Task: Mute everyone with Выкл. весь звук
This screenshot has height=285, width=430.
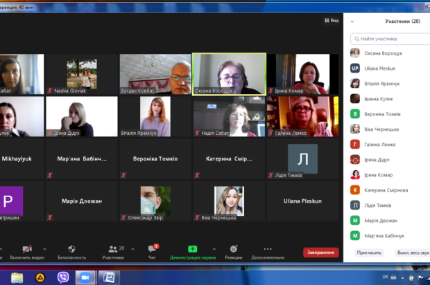Action: click(413, 252)
